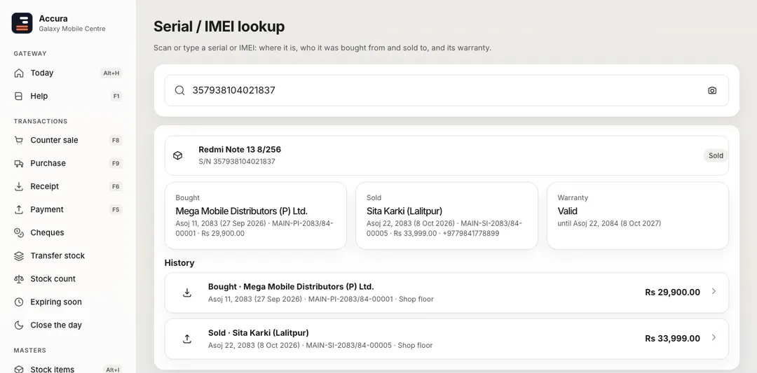Click the F5 shortcut badge
This screenshot has width=757, height=373.
tap(116, 210)
